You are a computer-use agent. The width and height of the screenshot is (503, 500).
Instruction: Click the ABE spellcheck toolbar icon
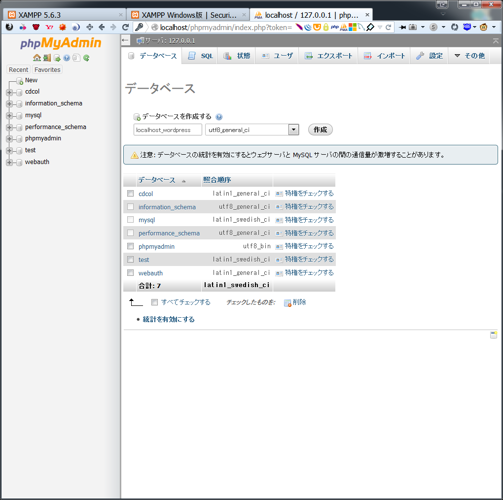coord(467,27)
